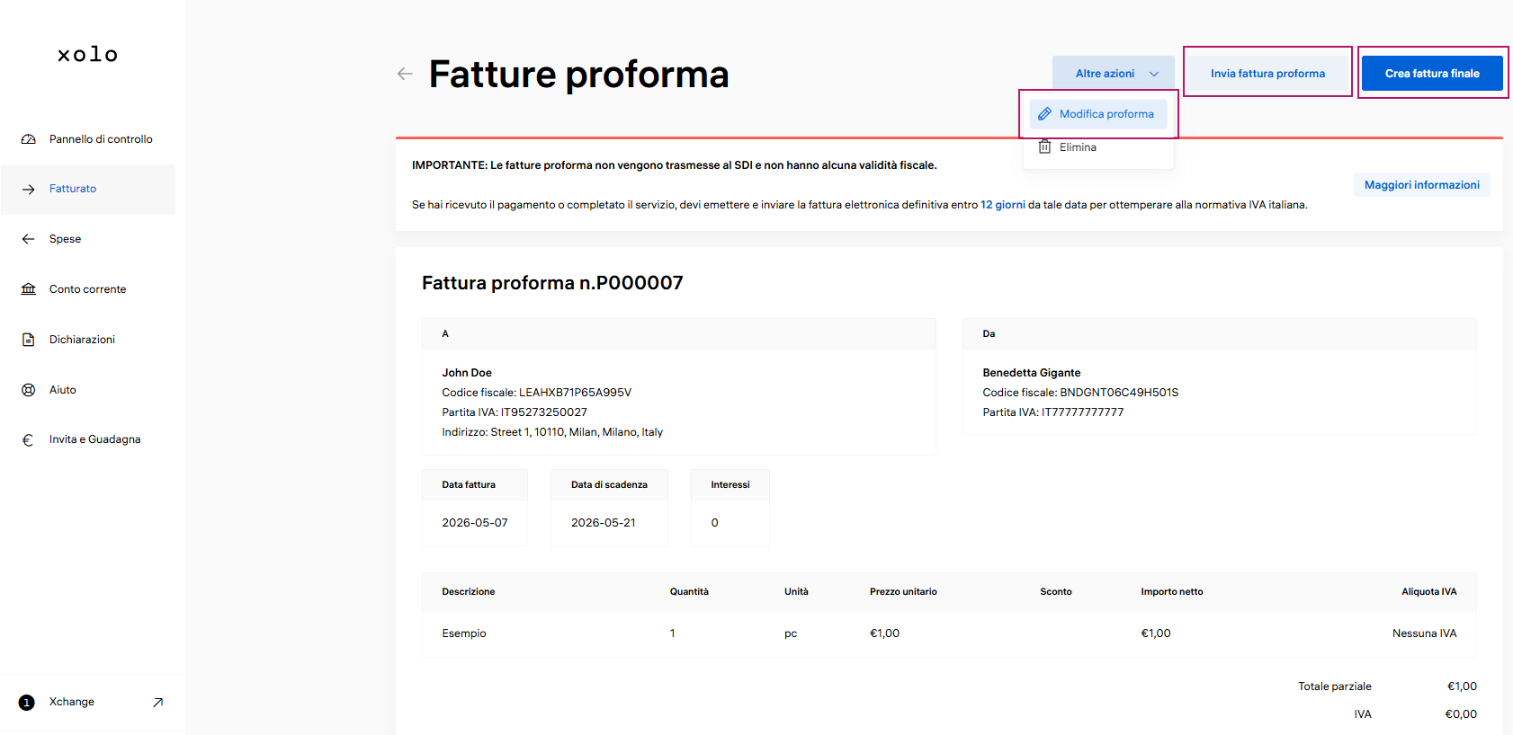Click the recipient name John Doe
The width and height of the screenshot is (1513, 735).
coord(467,373)
